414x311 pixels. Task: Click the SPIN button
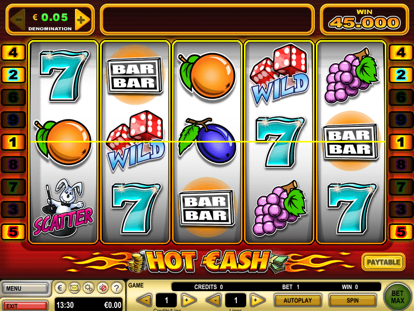point(352,301)
